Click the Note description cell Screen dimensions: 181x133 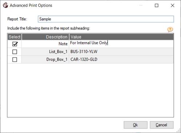[45, 44]
